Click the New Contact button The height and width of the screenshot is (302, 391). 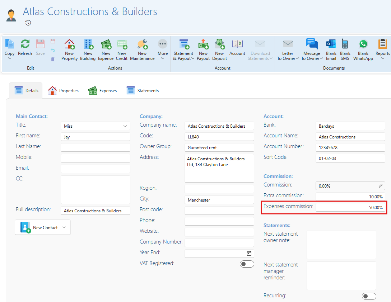[x=43, y=227]
